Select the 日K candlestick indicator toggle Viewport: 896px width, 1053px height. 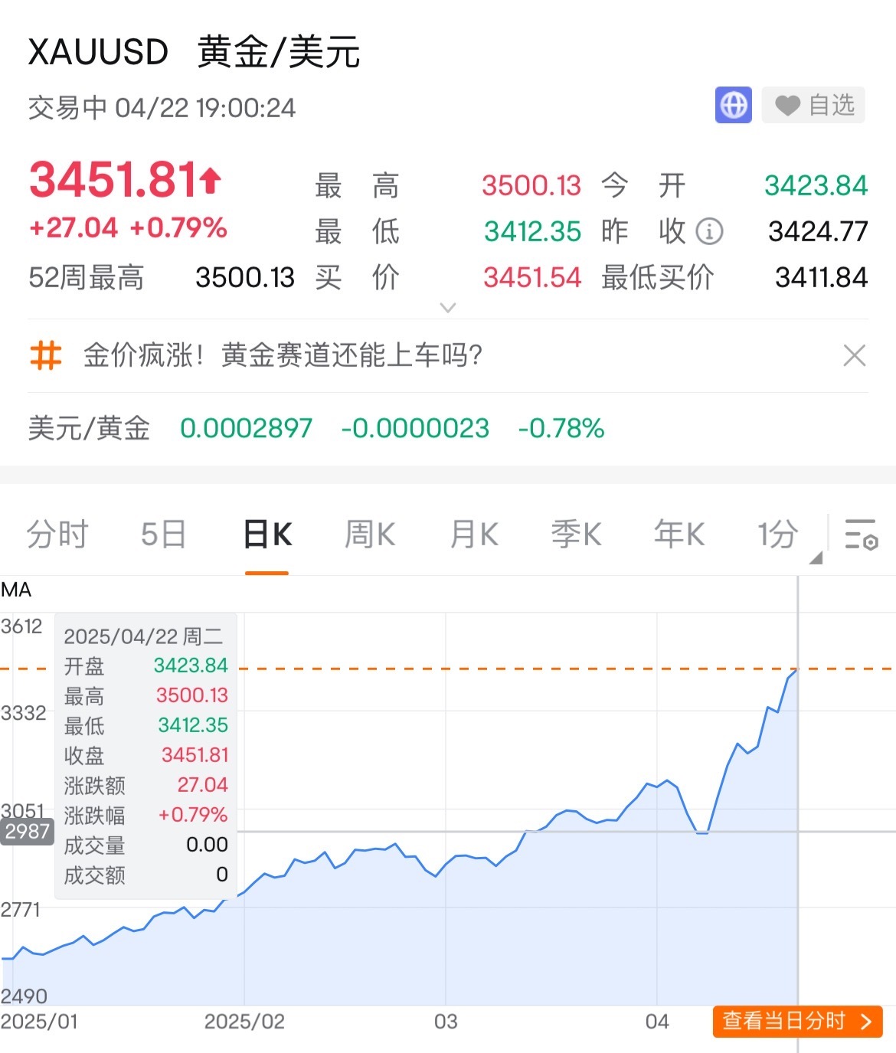click(x=268, y=534)
